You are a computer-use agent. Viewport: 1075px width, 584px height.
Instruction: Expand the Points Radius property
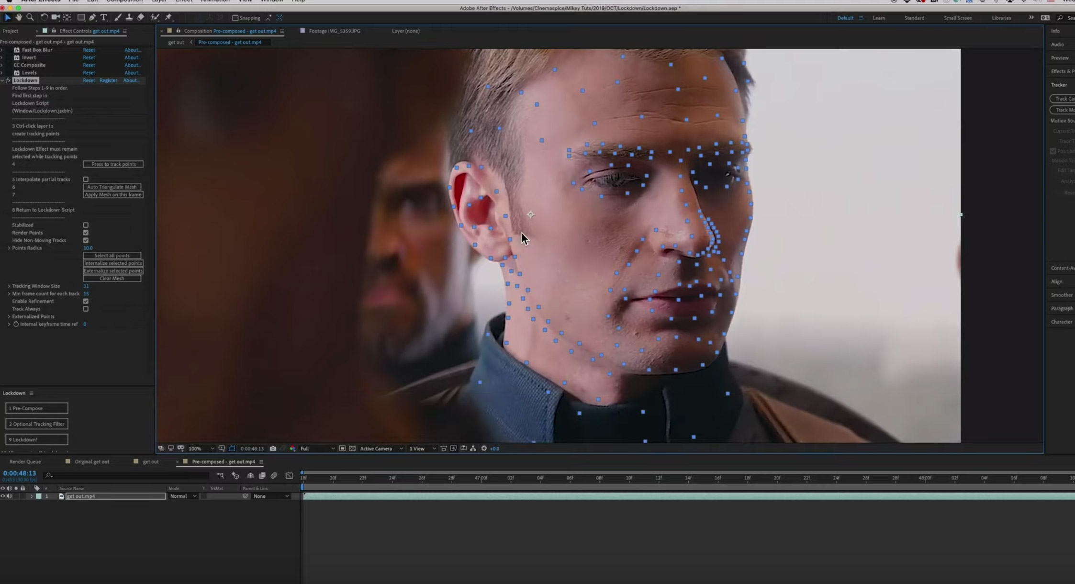coord(9,248)
